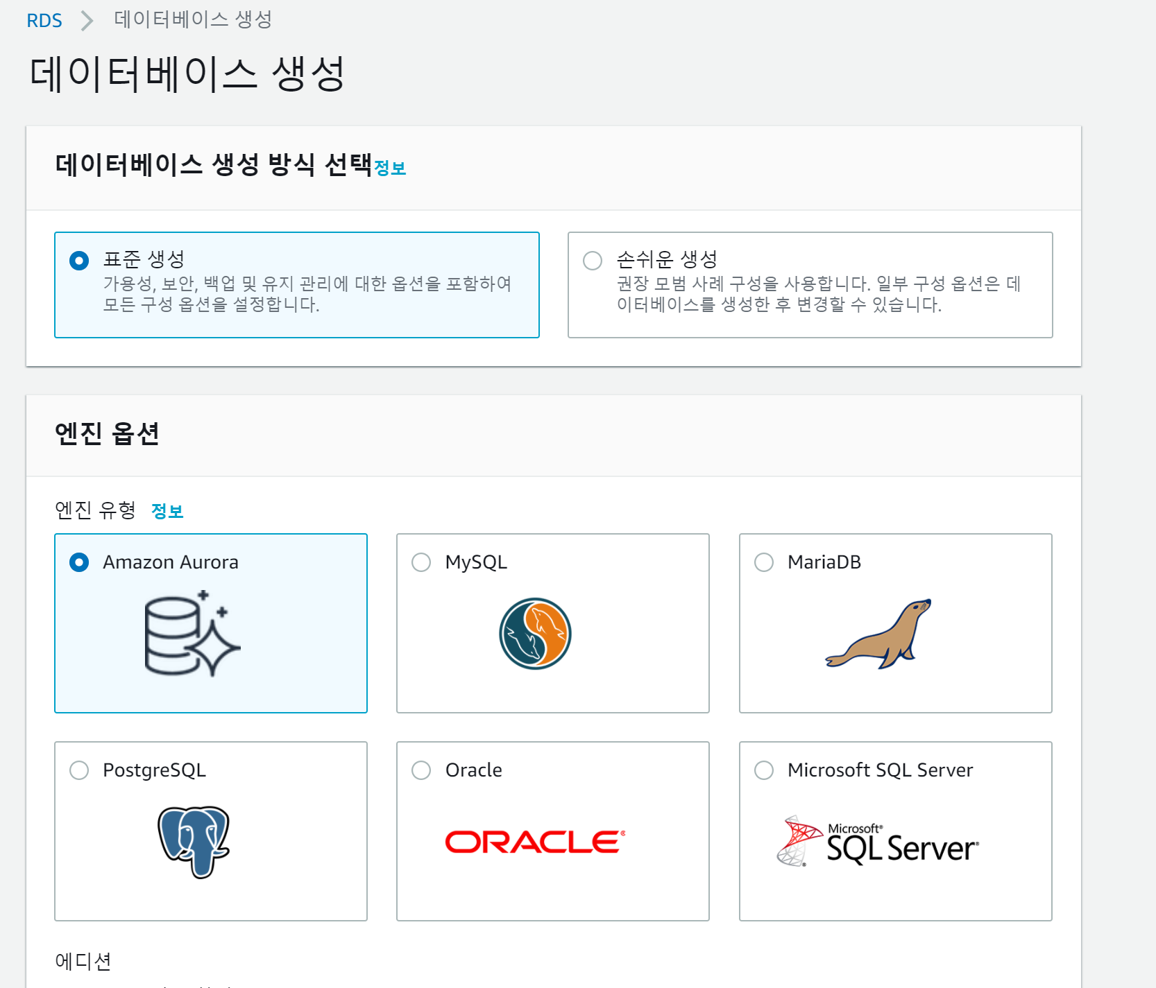This screenshot has height=988, width=1156.
Task: Select the 표준 생성 radio button
Action: tap(79, 261)
